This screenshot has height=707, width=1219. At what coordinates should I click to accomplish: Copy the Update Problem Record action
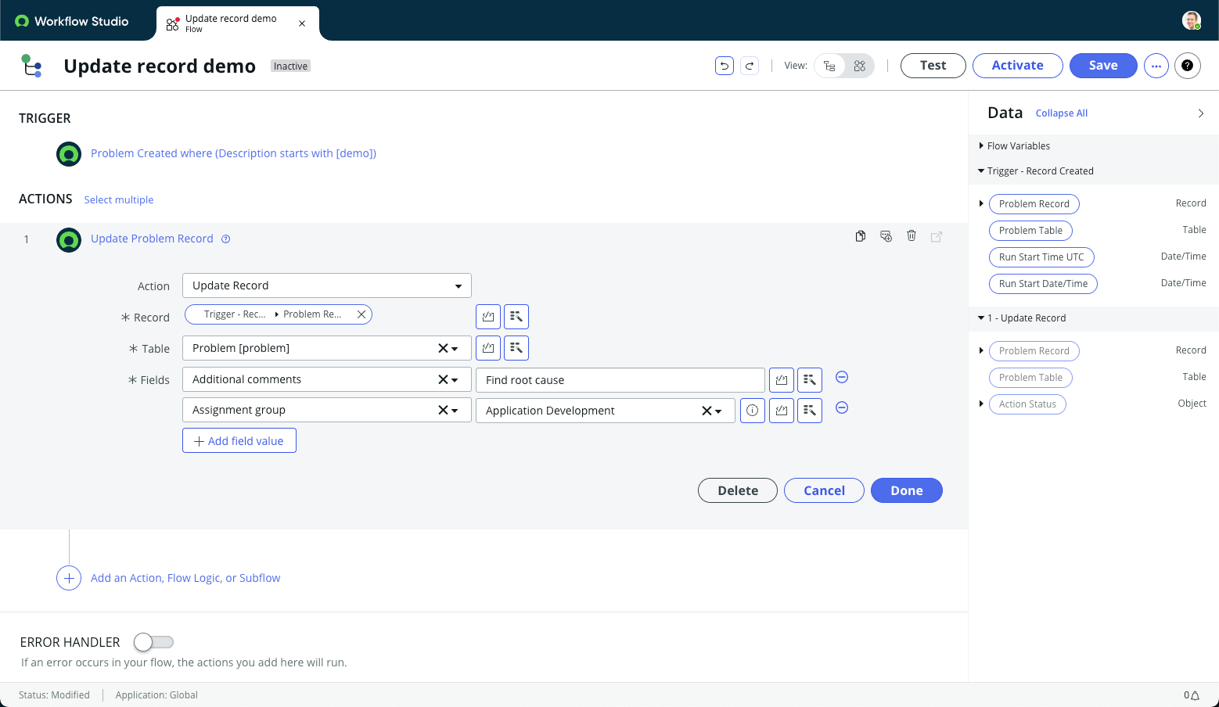(861, 236)
